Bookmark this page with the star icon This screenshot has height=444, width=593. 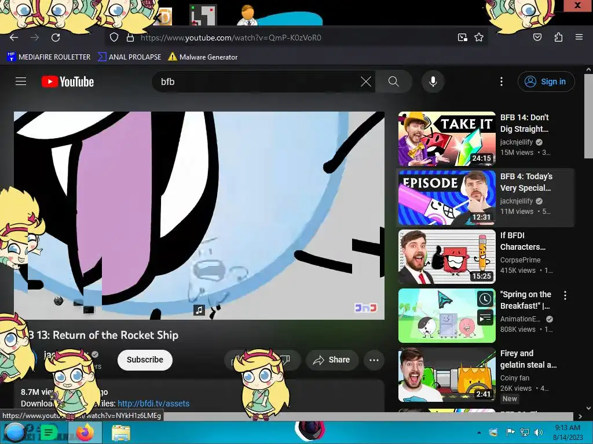point(479,38)
